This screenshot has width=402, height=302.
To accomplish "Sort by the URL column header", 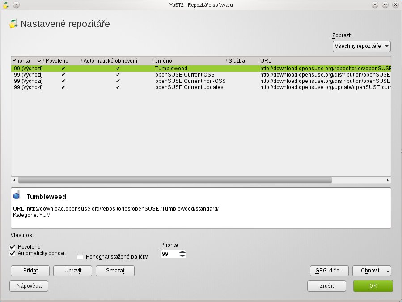I will pos(324,61).
